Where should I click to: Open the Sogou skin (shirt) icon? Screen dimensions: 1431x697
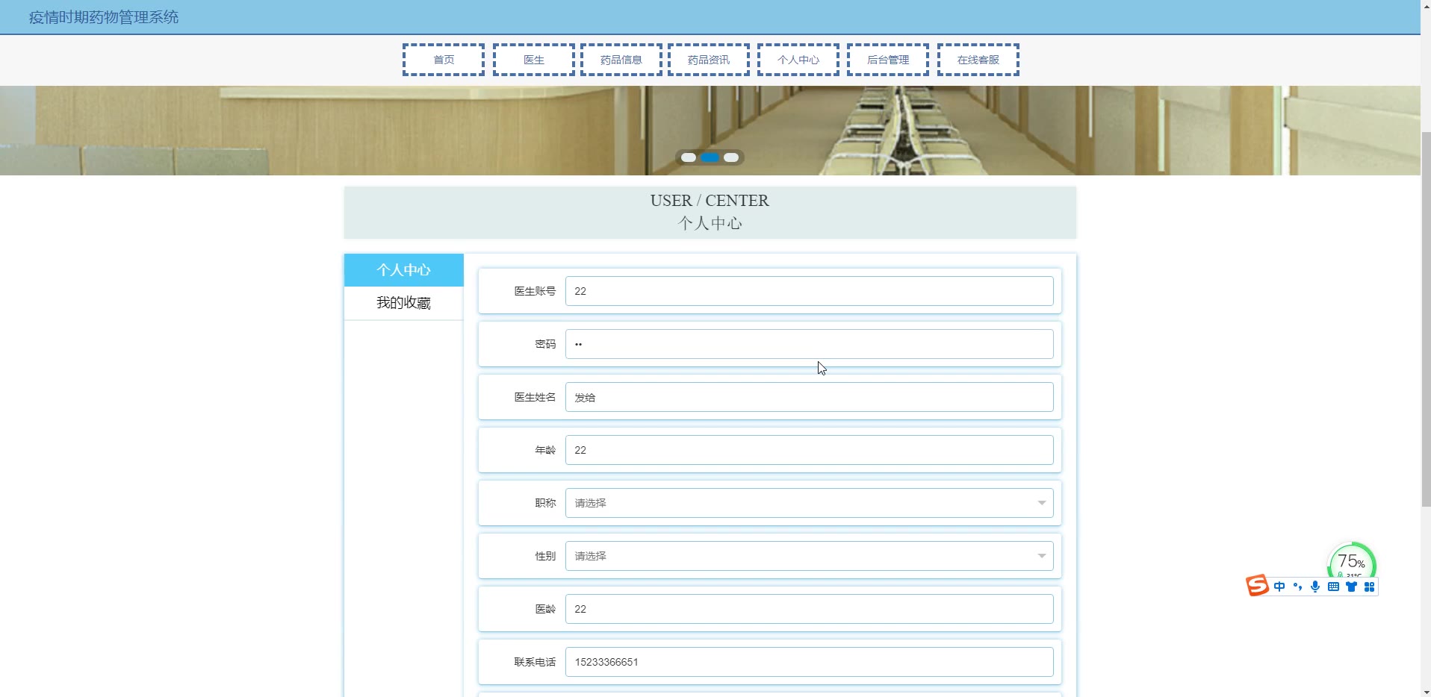click(x=1351, y=587)
